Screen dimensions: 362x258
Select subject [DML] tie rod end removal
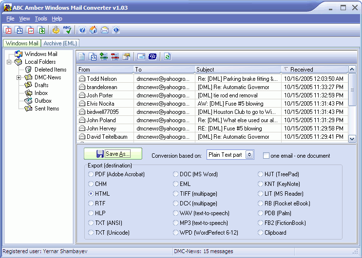[228, 95]
